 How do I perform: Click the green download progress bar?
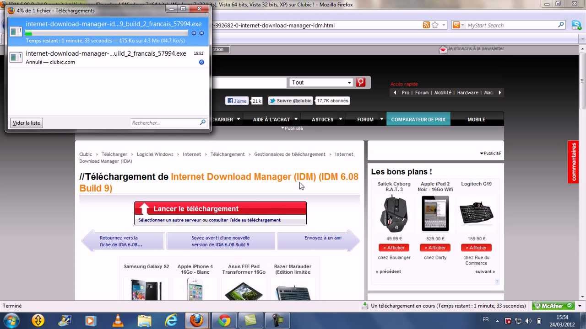pos(106,33)
